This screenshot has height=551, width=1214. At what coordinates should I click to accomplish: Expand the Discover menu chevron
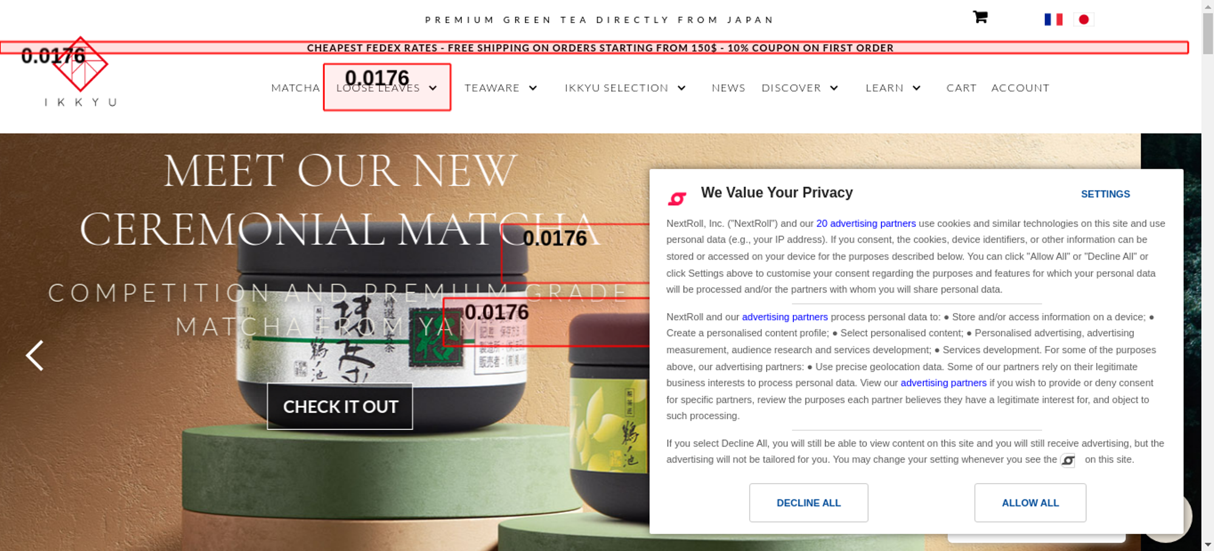[834, 88]
